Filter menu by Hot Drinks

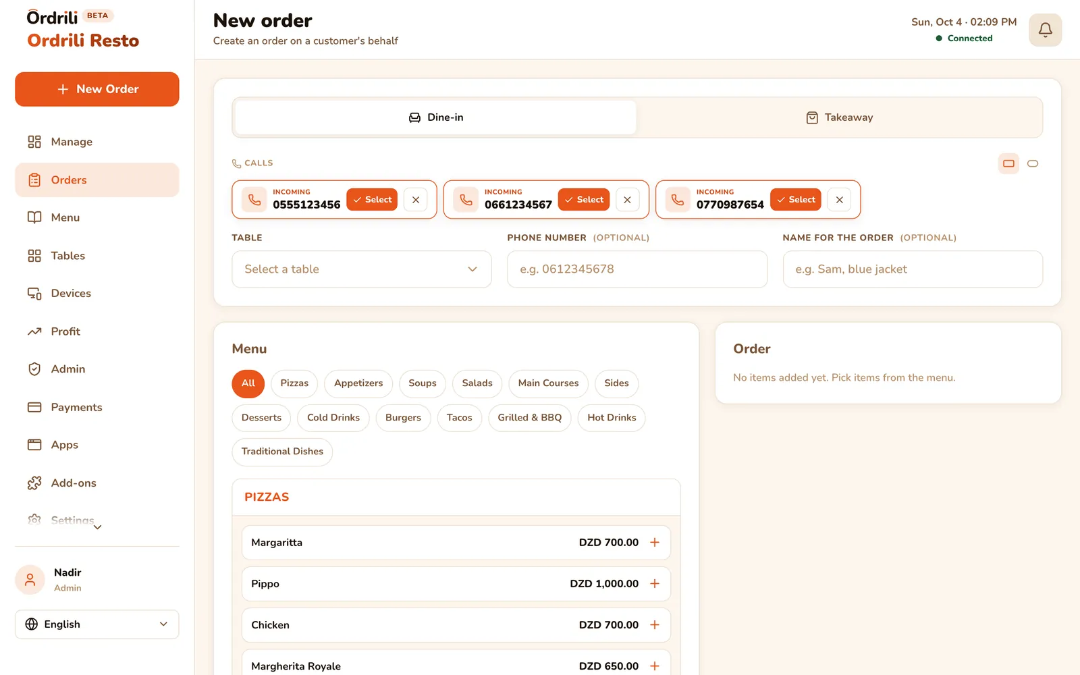612,418
